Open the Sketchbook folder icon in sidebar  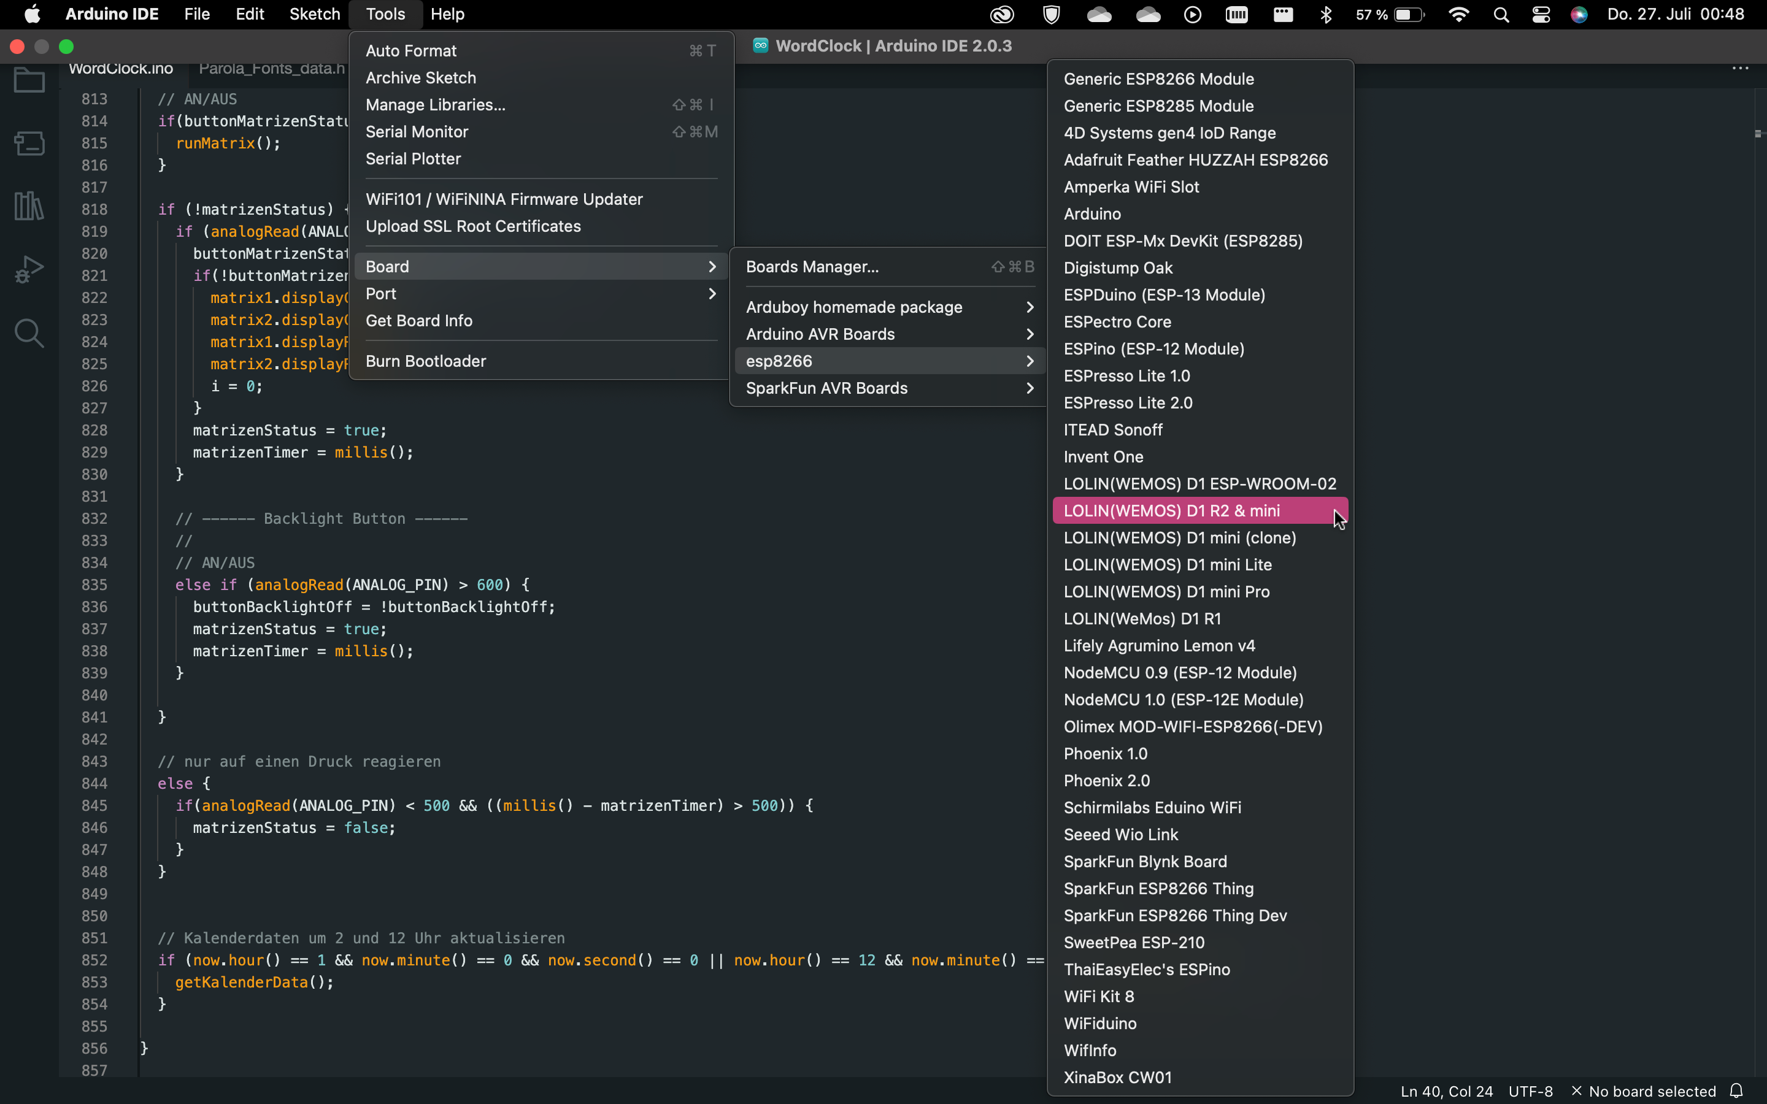[x=29, y=80]
